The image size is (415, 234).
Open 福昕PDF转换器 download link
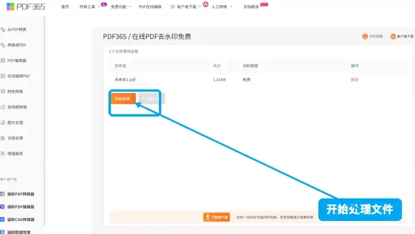pos(21,194)
